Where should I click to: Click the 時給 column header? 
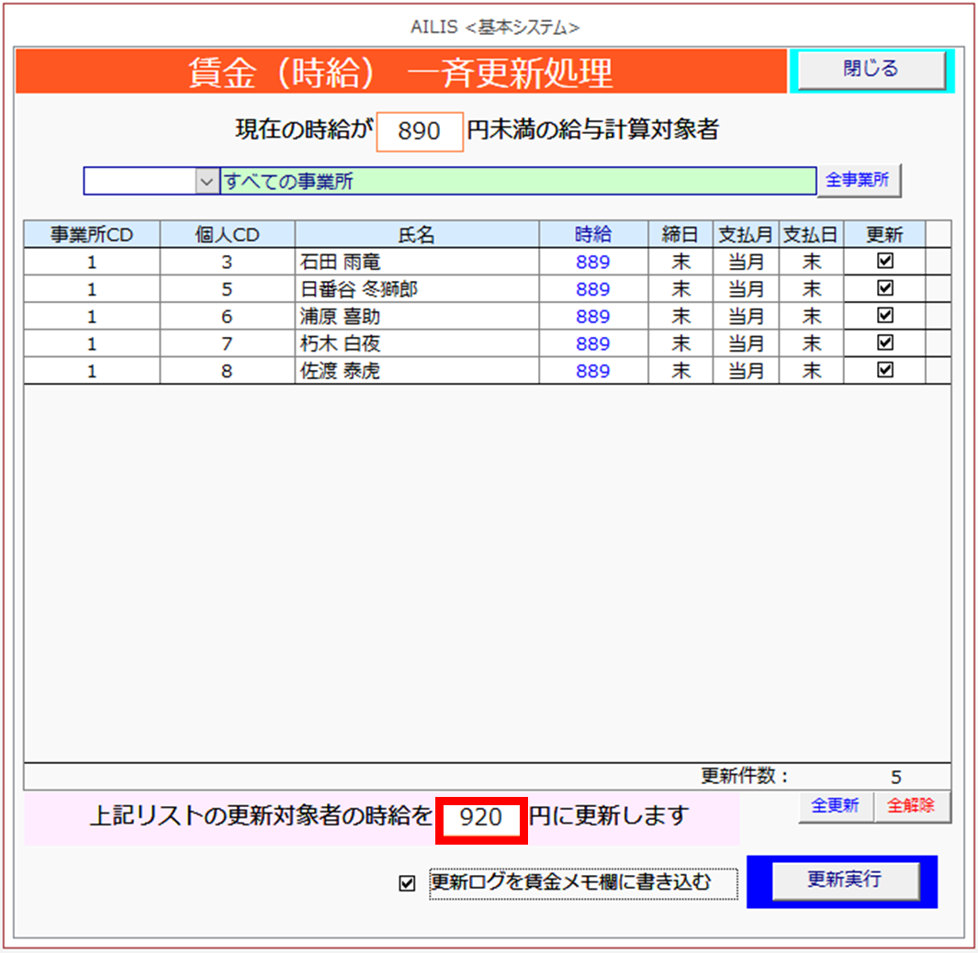(592, 235)
